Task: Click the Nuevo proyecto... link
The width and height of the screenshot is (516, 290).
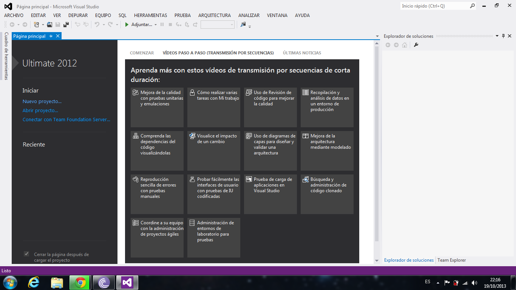Action: tap(42, 101)
